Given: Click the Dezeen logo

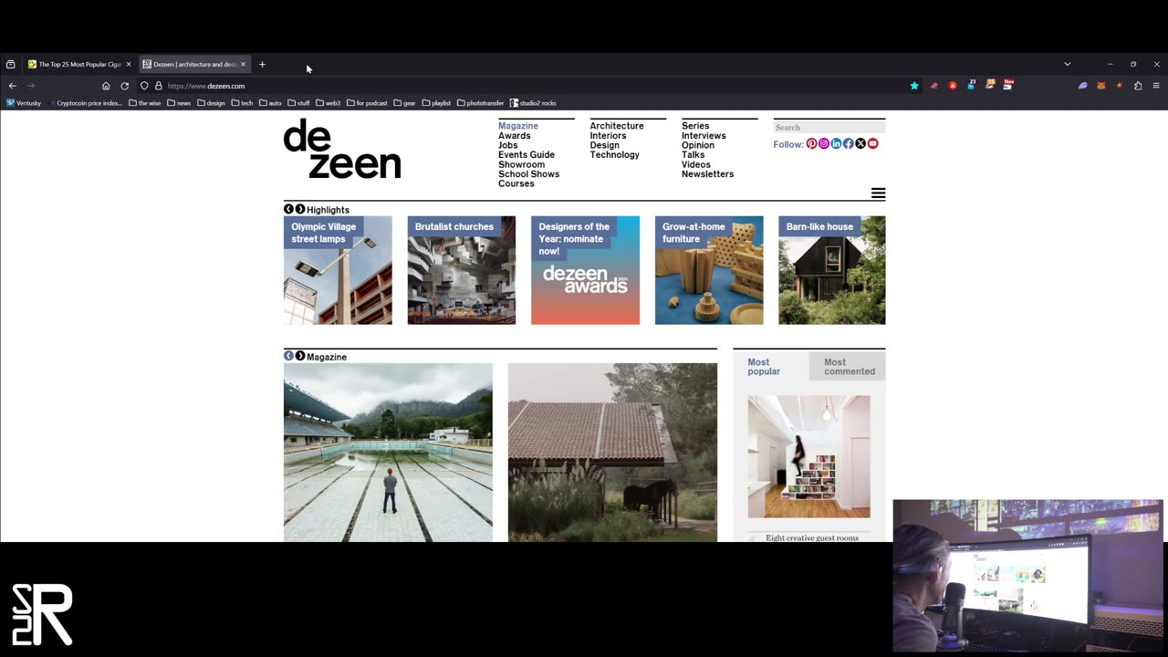Looking at the screenshot, I should [342, 149].
